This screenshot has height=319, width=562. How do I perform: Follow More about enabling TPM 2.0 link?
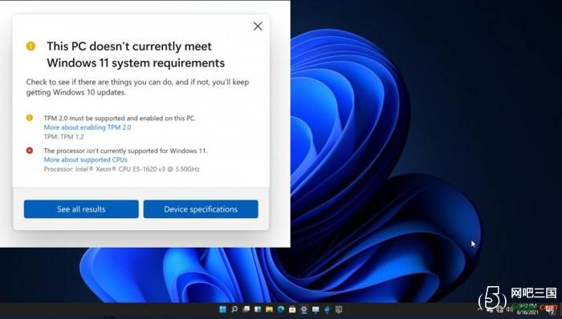click(88, 127)
